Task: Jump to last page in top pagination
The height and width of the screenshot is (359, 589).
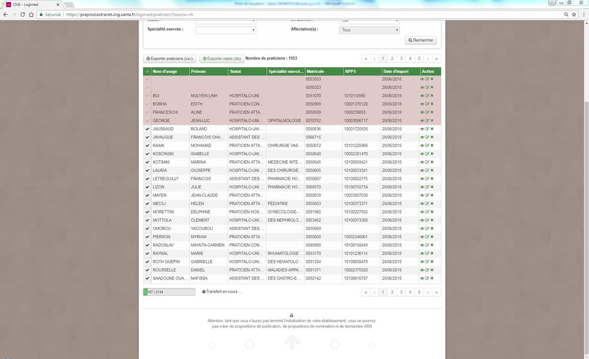Action: [436, 58]
